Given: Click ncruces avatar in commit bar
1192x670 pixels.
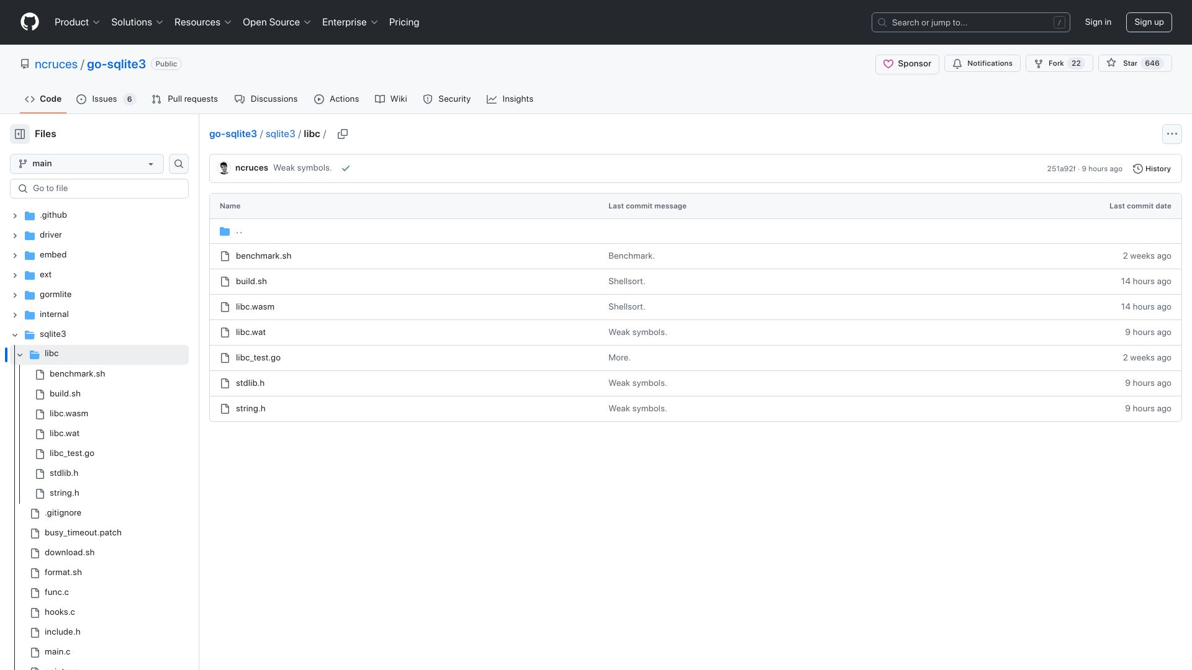Looking at the screenshot, I should (224, 168).
